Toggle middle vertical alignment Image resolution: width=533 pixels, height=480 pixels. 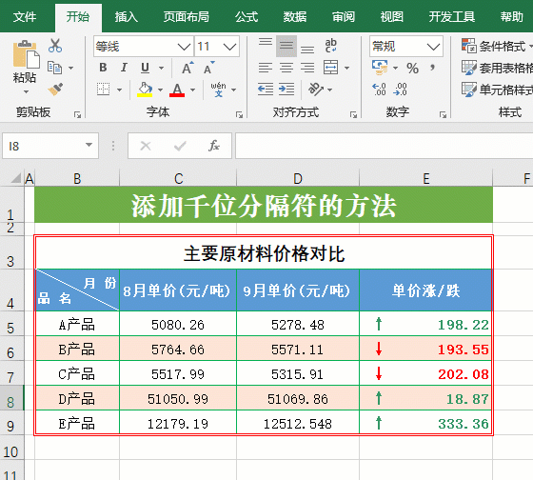(x=286, y=46)
